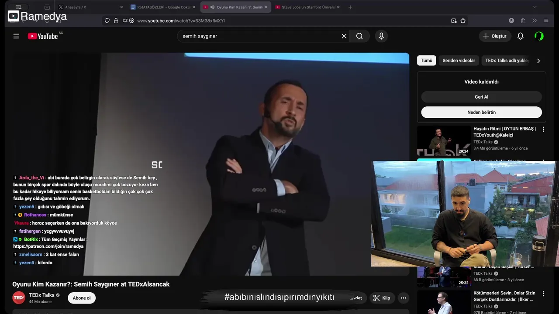Submit search with magnifier button

point(359,36)
